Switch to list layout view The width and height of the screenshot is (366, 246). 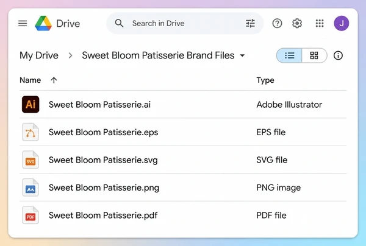[289, 55]
